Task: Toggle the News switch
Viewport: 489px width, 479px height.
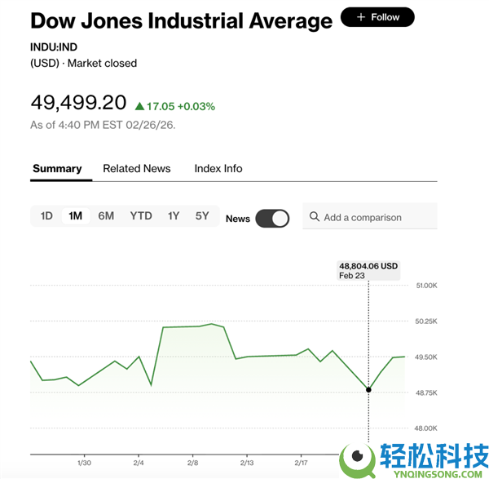Action: pos(272,218)
